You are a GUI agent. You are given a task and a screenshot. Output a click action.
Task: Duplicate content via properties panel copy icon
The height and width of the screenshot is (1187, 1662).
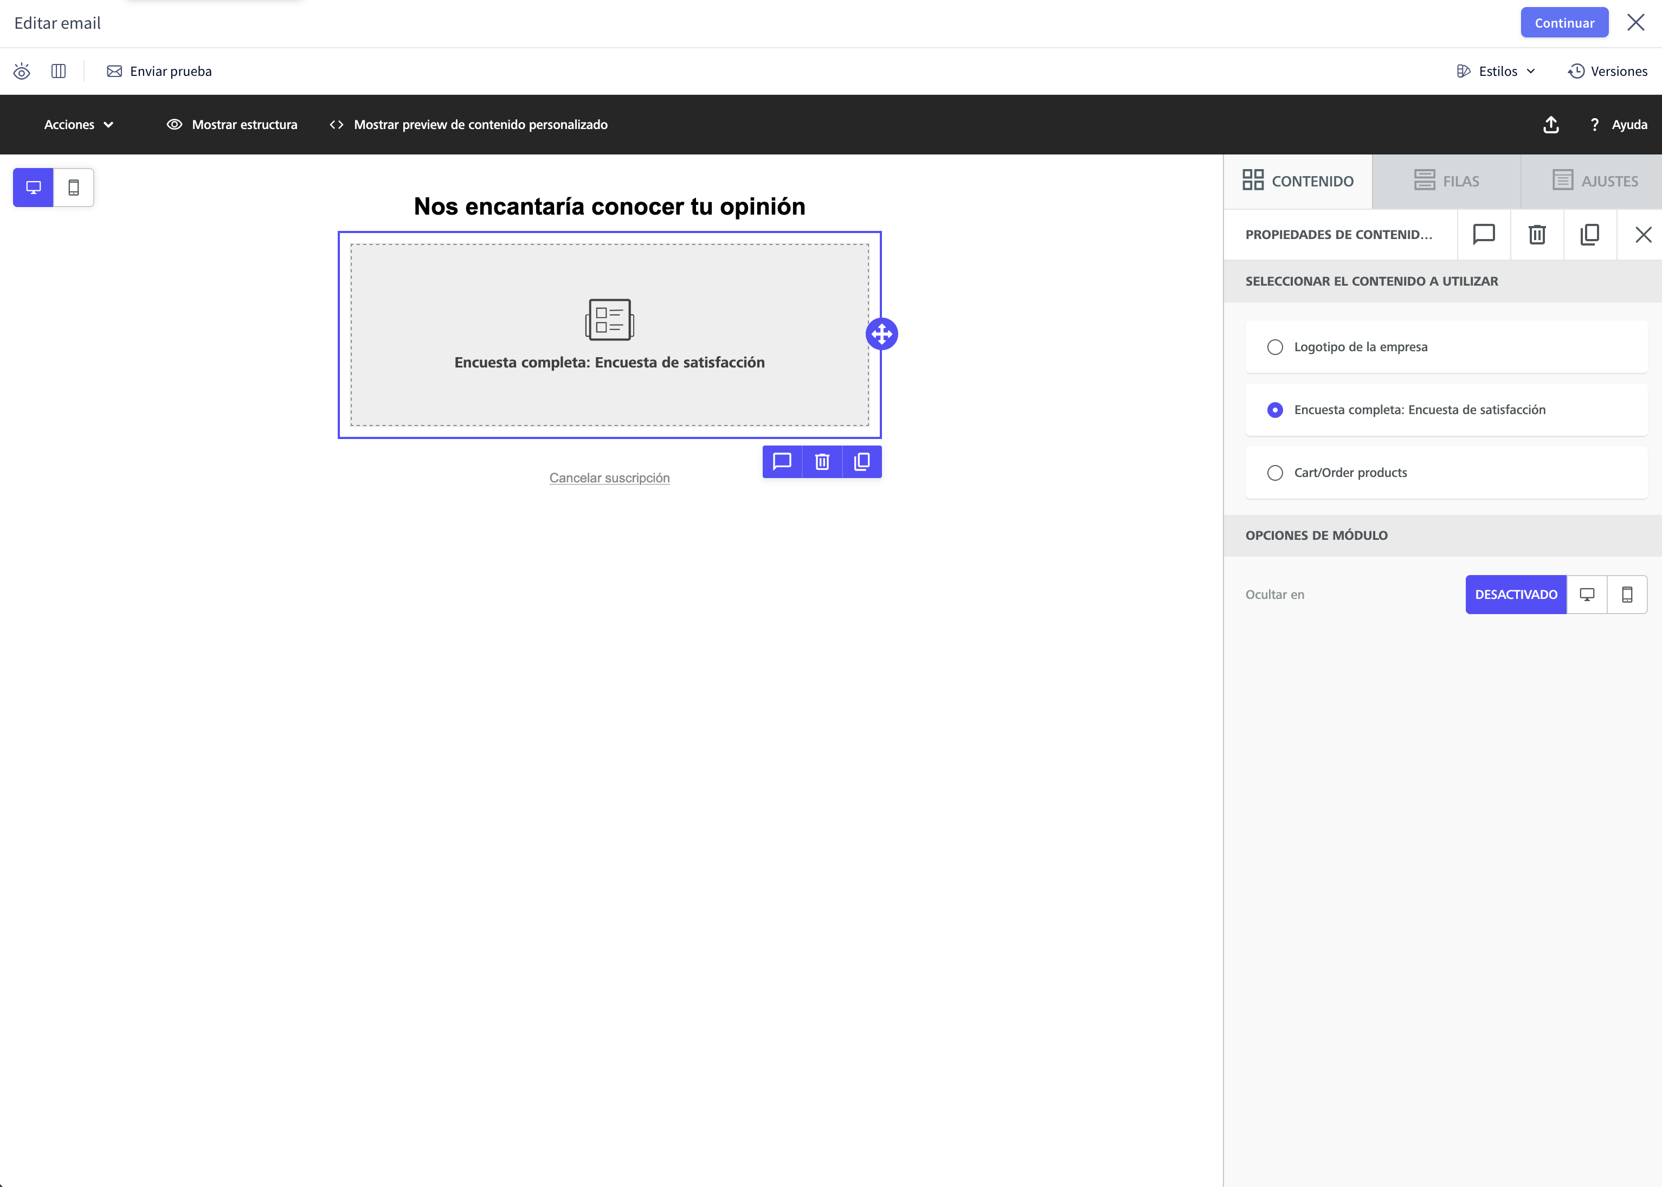1590,235
